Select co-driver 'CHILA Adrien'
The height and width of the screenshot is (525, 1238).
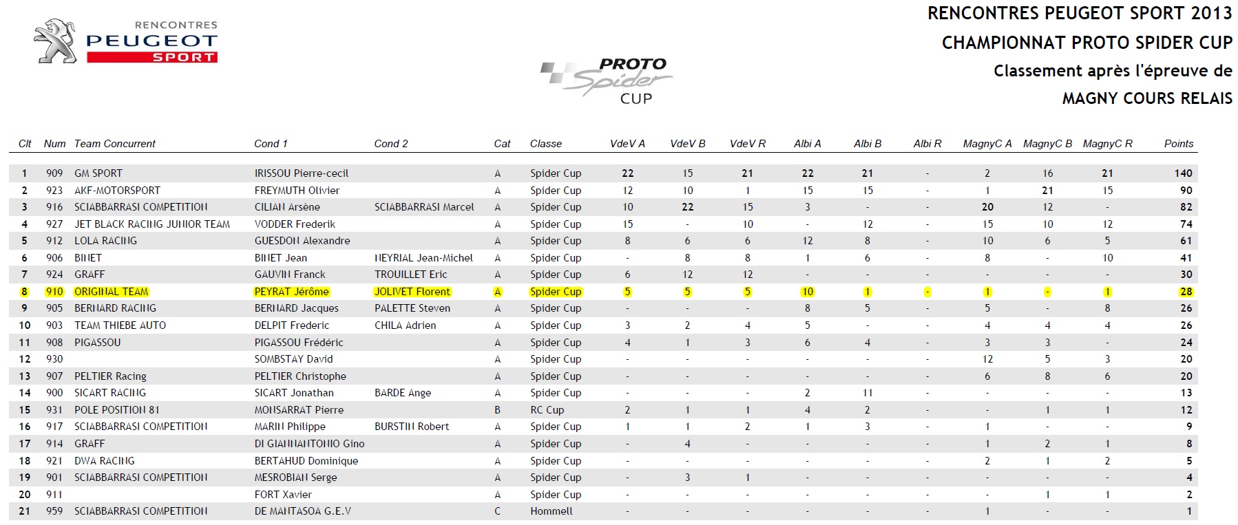pyautogui.click(x=405, y=325)
